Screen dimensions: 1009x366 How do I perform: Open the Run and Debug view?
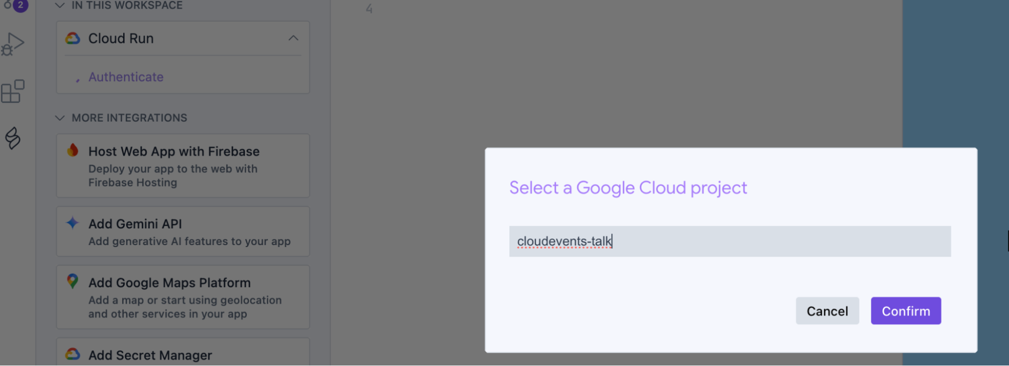[x=13, y=44]
